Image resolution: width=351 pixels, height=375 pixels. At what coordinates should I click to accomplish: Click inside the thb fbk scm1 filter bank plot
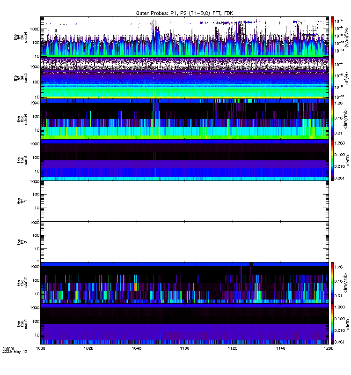click(184, 160)
